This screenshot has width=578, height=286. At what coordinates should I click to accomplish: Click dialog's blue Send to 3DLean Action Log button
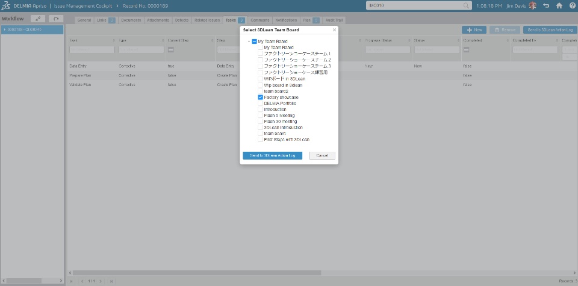click(x=272, y=155)
